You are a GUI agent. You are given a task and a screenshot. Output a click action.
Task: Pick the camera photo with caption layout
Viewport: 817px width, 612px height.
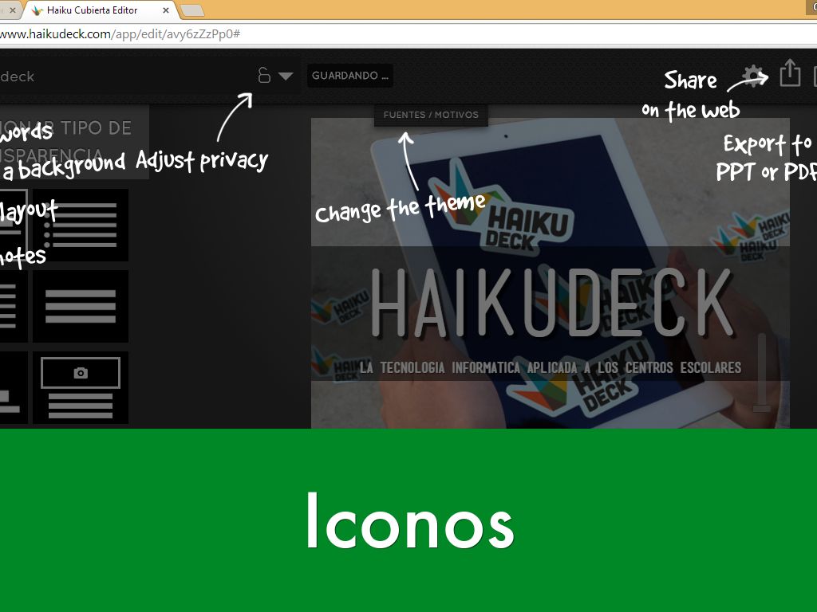[81, 387]
